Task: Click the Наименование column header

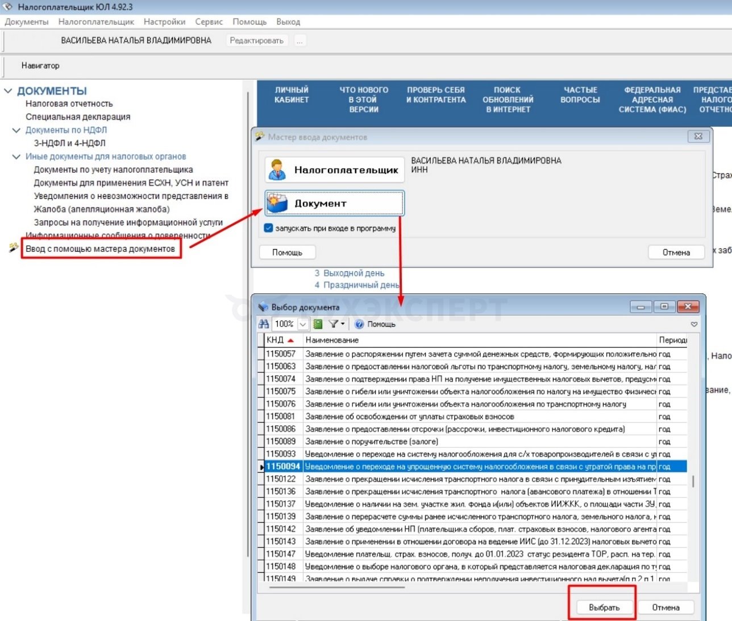Action: pyautogui.click(x=480, y=340)
